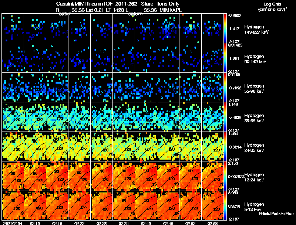Image resolution: width=296 pixels, height=225 pixels.
Task: Click the 'Log Cnts' colorbar heading
Action: coord(272,4)
